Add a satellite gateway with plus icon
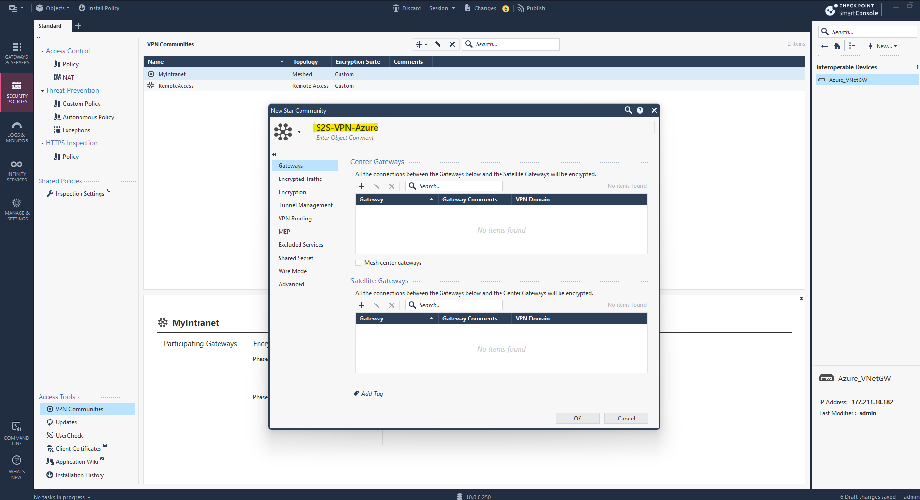The image size is (920, 500). (361, 305)
